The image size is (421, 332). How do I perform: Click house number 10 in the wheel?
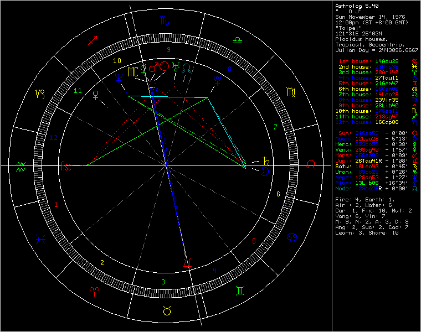coord(117,61)
